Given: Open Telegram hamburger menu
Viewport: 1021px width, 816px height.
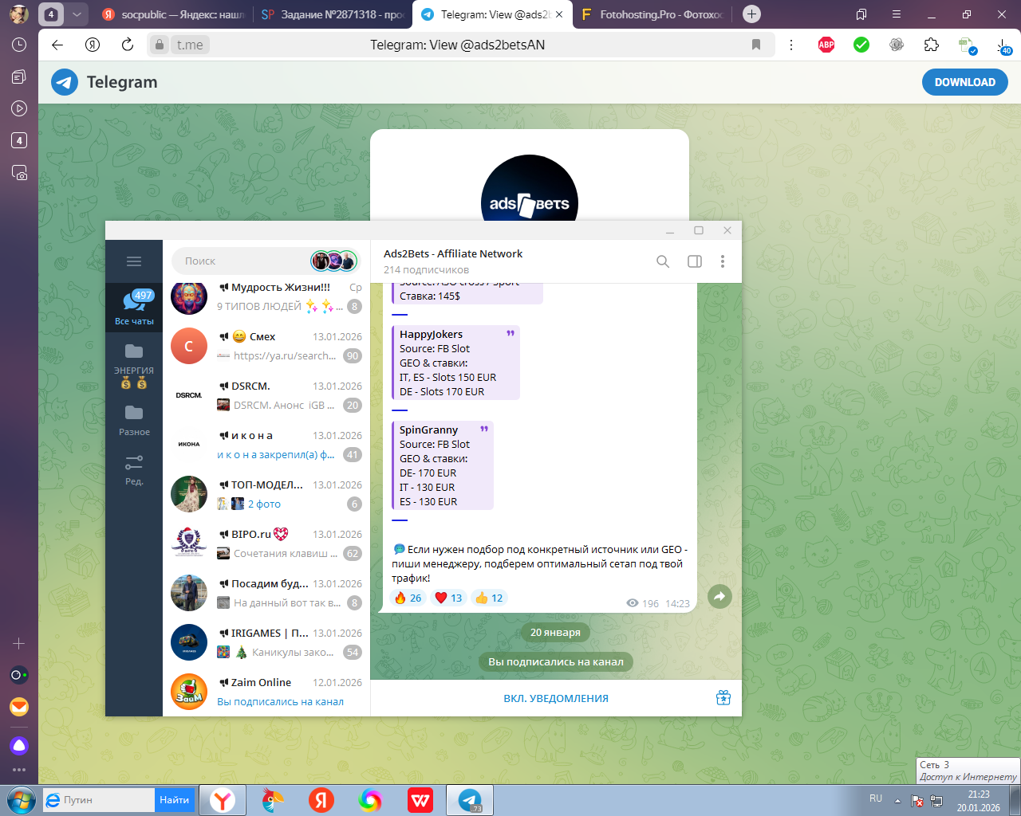Looking at the screenshot, I should click(x=134, y=261).
